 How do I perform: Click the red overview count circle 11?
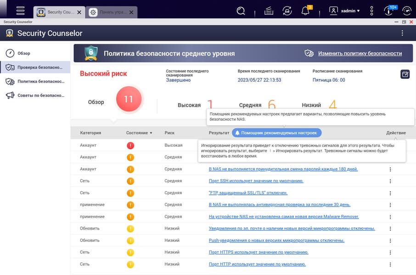(x=129, y=99)
